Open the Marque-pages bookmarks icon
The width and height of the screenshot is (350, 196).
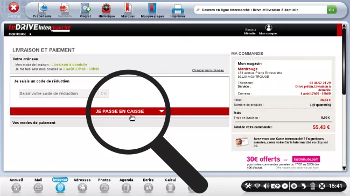(x=152, y=8)
